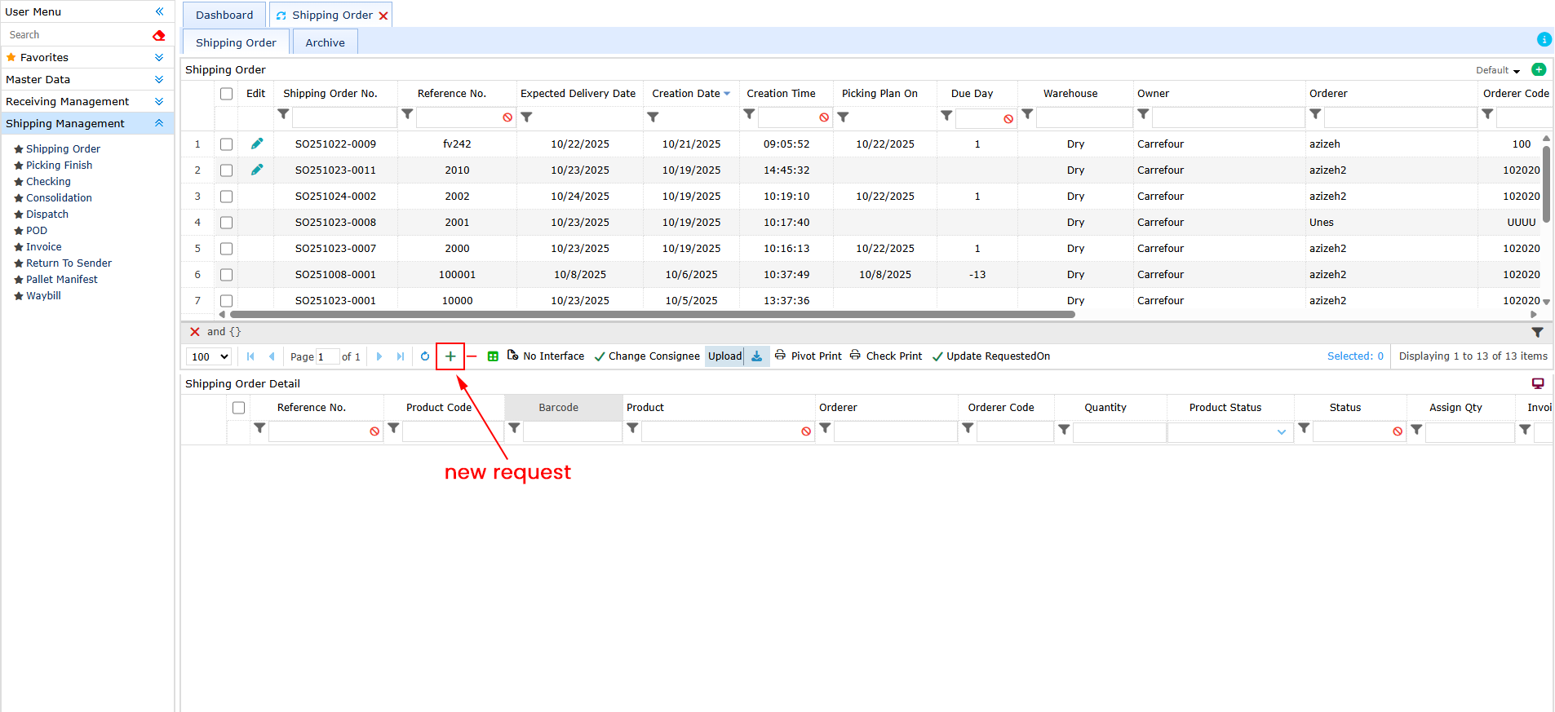The width and height of the screenshot is (1555, 712).
Task: Open the page size dropdown showing 100
Action: point(210,356)
